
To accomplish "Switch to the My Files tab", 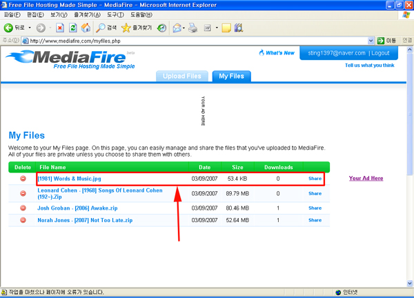I will (232, 77).
